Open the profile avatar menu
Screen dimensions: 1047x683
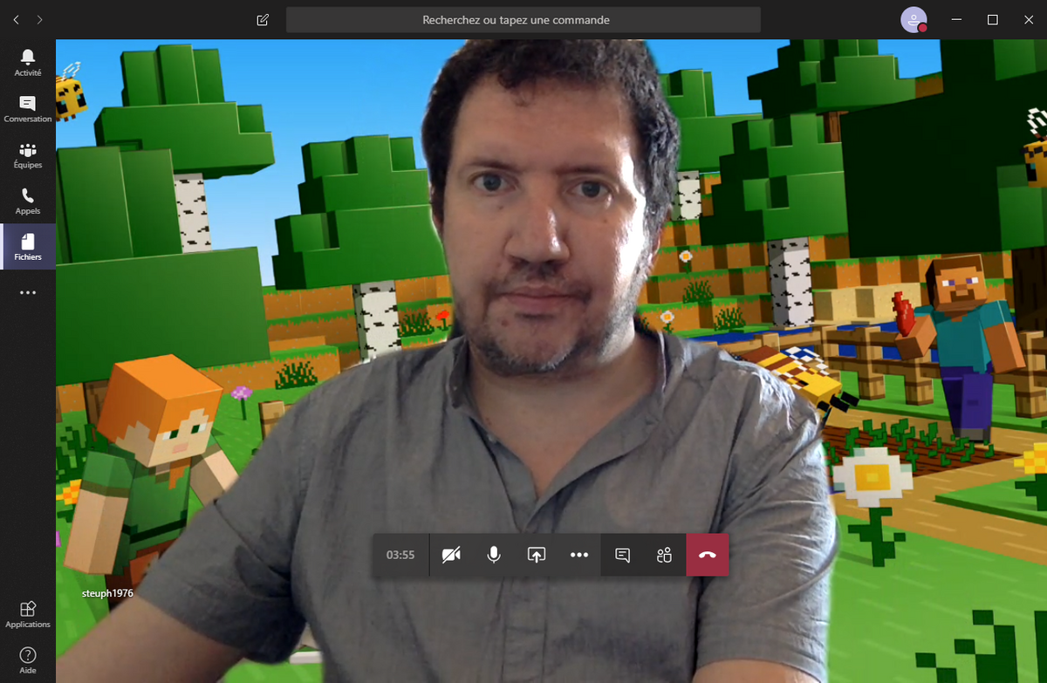click(914, 19)
